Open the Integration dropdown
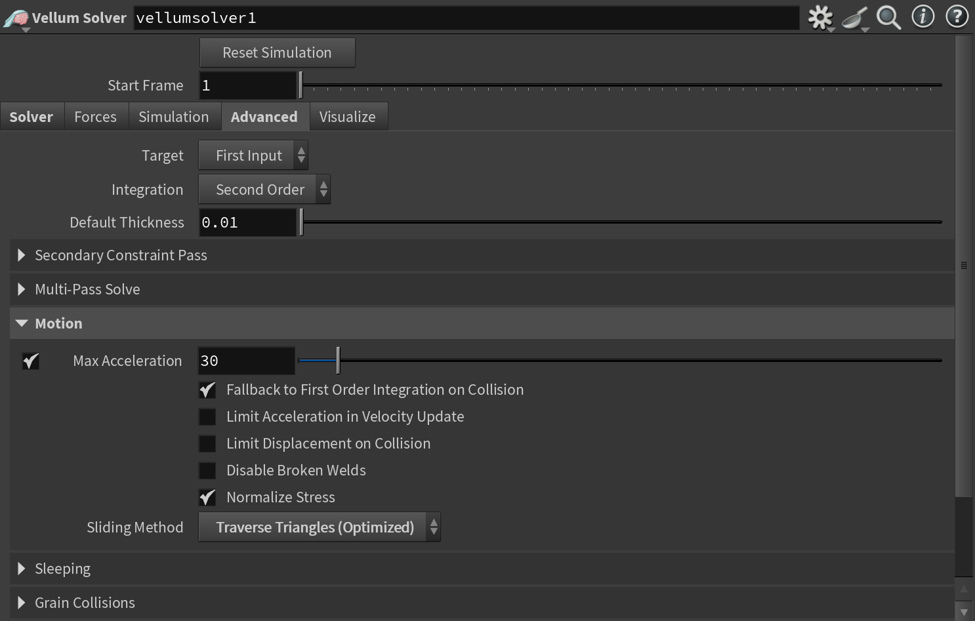 264,190
